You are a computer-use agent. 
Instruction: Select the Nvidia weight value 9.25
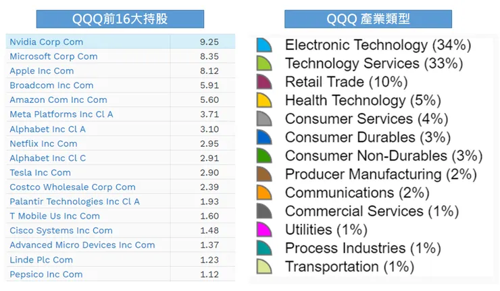click(209, 42)
